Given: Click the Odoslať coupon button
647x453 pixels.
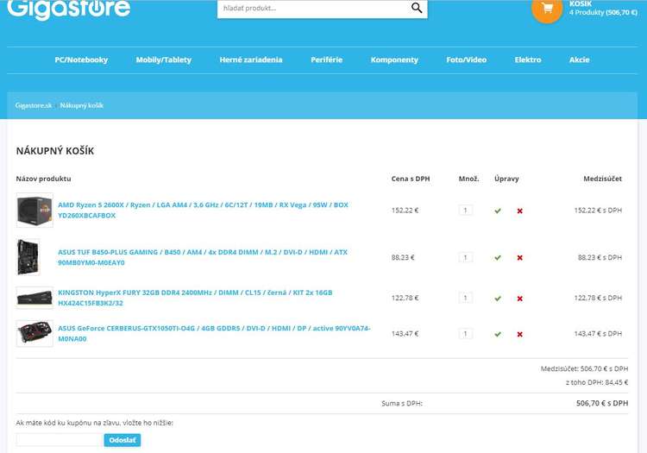Looking at the screenshot, I should [122, 440].
